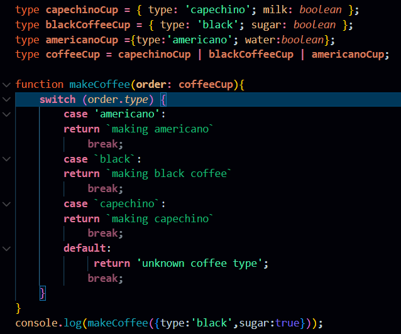Fold the default case block
The height and width of the screenshot is (334, 401).
click(6, 249)
